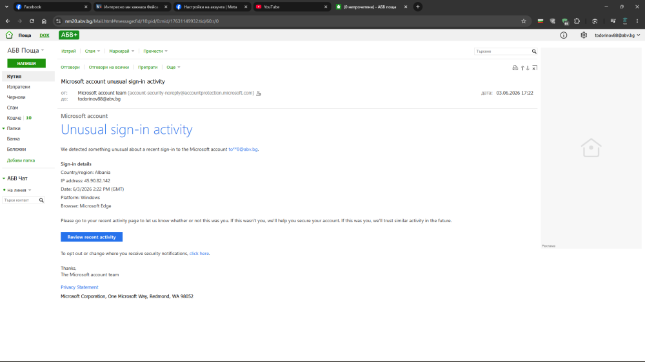Close the message view icon
Screen dimensions: 645x362
534,68
